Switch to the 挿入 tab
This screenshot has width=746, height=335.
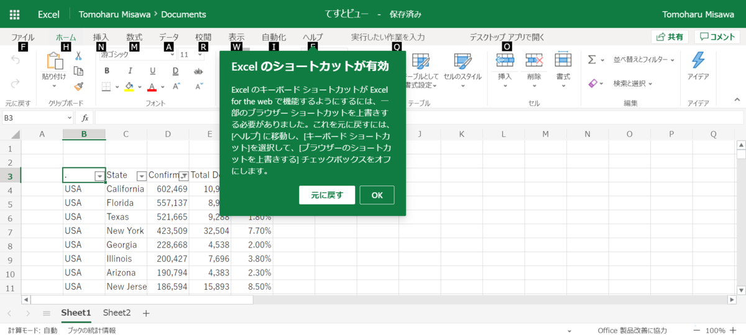click(101, 37)
